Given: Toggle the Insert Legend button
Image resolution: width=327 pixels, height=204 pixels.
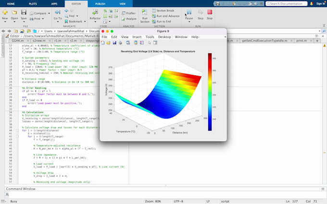Looking at the screenshot, I should tap(141, 43).
